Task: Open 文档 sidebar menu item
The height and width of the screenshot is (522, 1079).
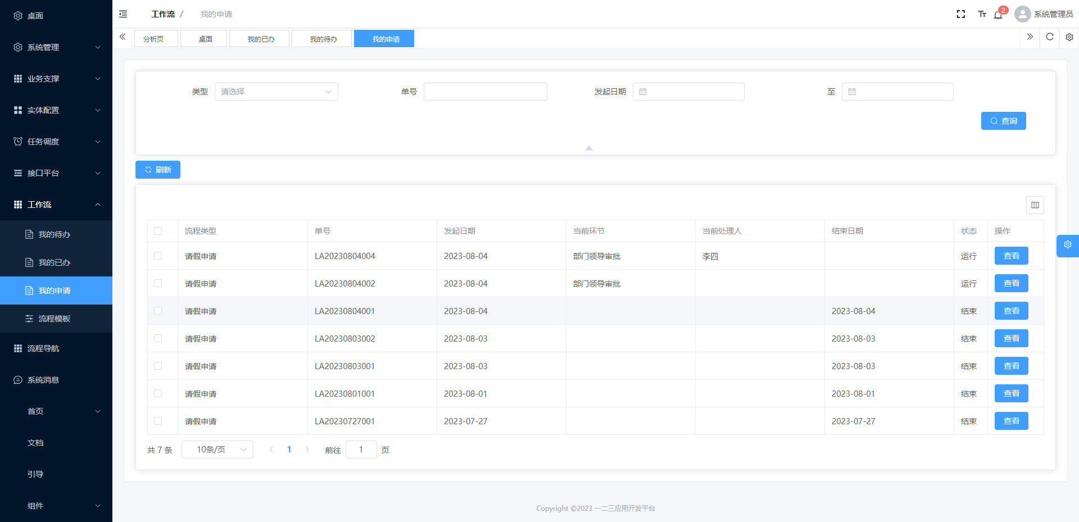Action: click(56, 443)
